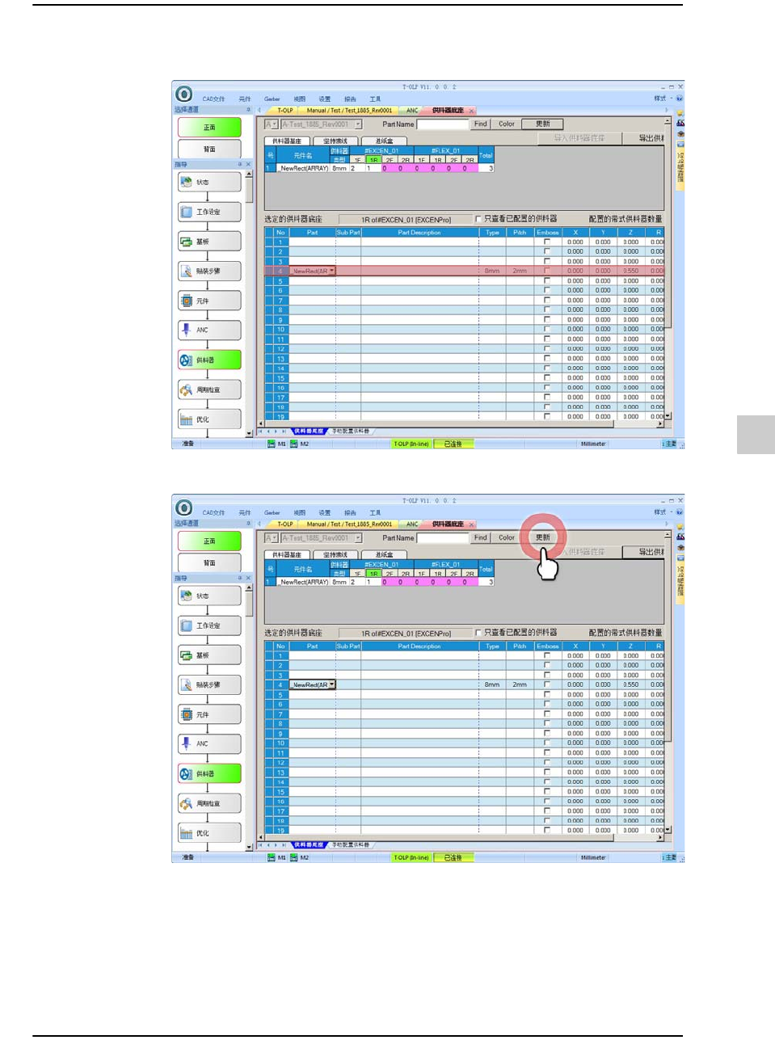The height and width of the screenshot is (1061, 775).
Task: Click Part Name input field, upper screenshot
Action: 443,124
